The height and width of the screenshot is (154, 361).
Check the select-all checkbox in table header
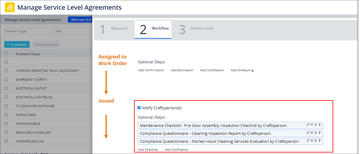click(x=6, y=53)
